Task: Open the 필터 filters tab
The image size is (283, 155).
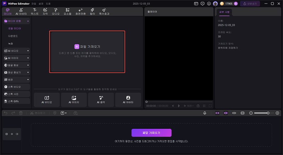Action: (x=92, y=12)
